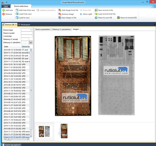Viewport: 156px width, 146px height.
Task: Open Memory IC parameters tab
Action: [62, 30]
